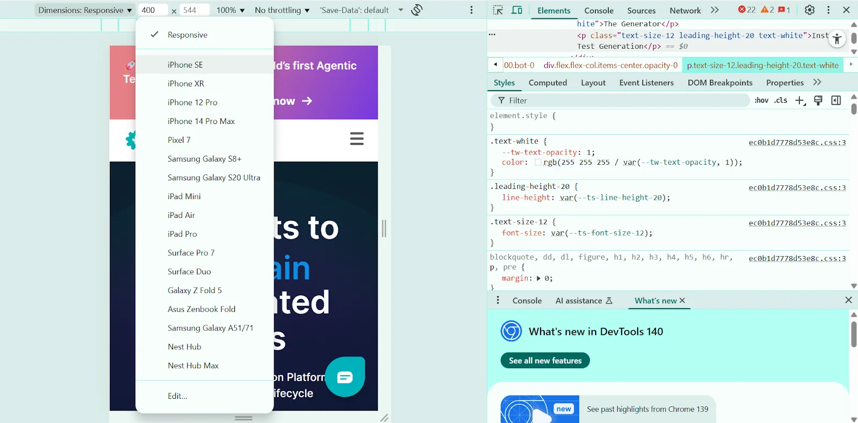This screenshot has width=858, height=423.
Task: Toggle computed styles sidebar icon
Action: pyautogui.click(x=836, y=100)
